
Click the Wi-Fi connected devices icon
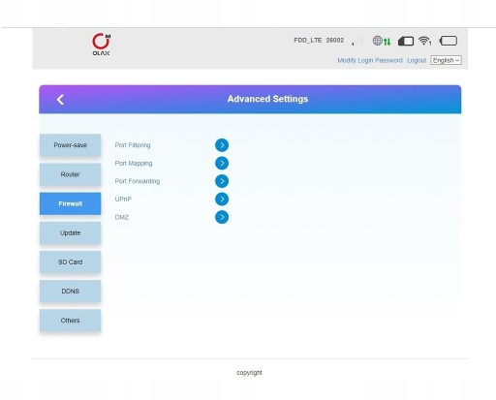pos(424,41)
